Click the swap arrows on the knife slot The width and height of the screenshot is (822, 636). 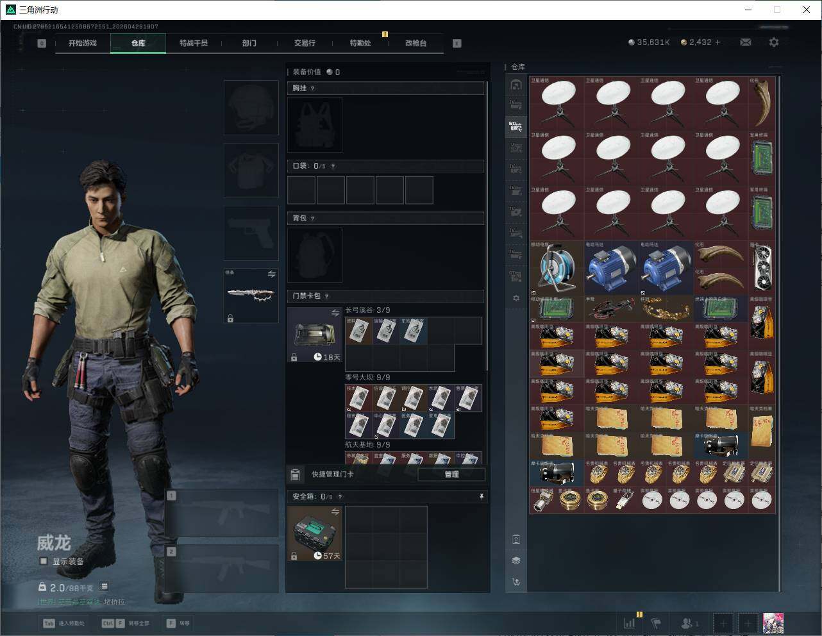coord(271,274)
